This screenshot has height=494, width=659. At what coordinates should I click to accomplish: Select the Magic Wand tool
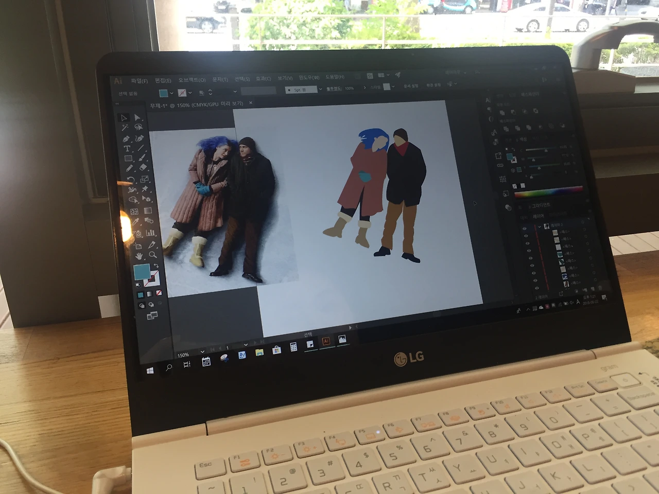click(125, 128)
